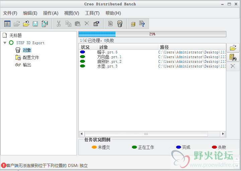Click the save all double-floppy icon
The width and height of the screenshot is (241, 171).
(45, 24)
